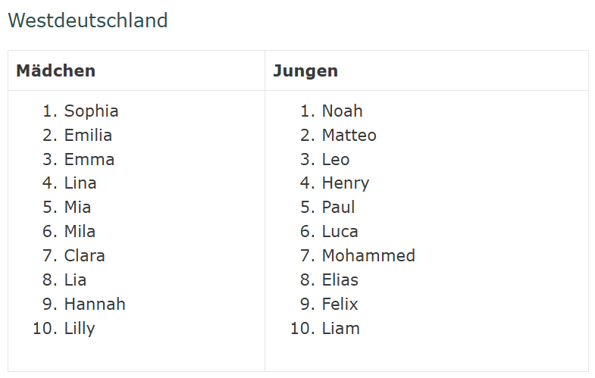Select the name Mila
595x378 pixels.
pyautogui.click(x=80, y=232)
